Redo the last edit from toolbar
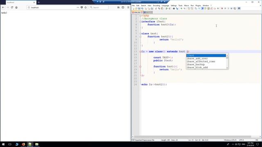 (169, 8)
